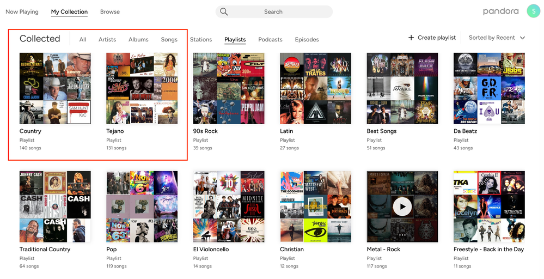The height and width of the screenshot is (279, 544).
Task: Click the '14 songs' count text
Action: tap(202, 266)
